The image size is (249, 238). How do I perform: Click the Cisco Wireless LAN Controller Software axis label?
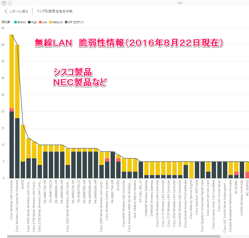tap(17, 206)
